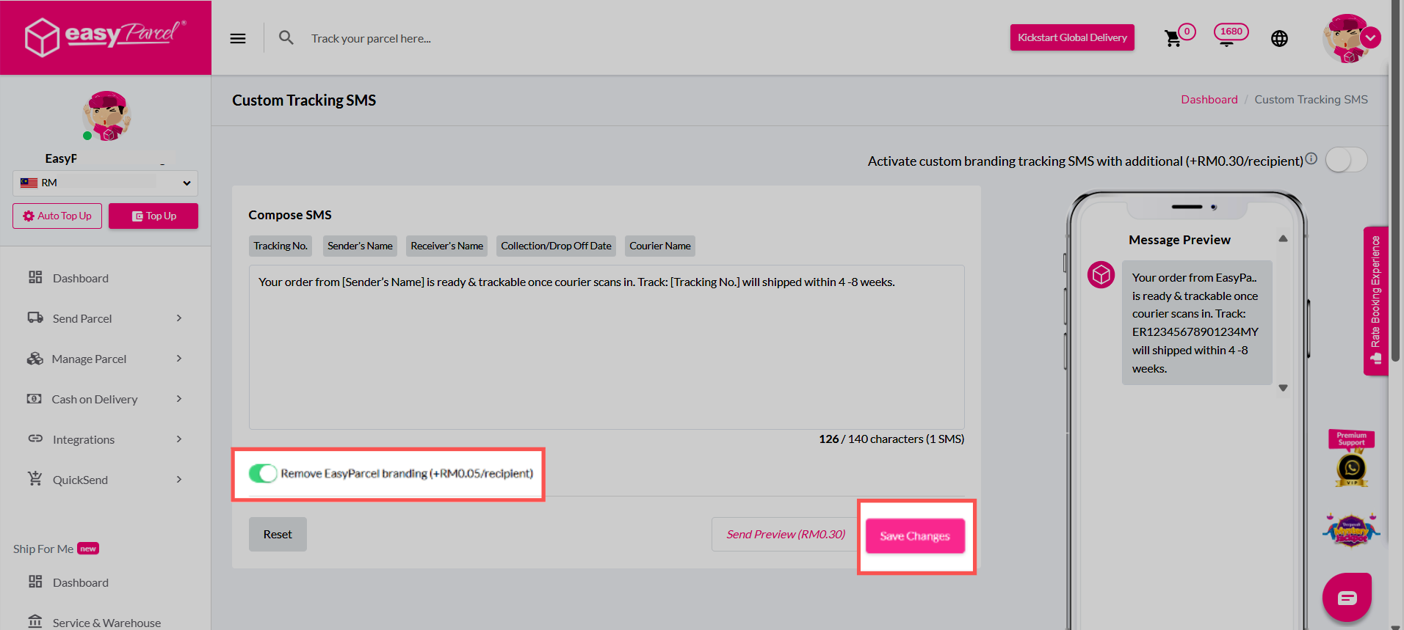Click the QuickSend cart icon

(35, 478)
